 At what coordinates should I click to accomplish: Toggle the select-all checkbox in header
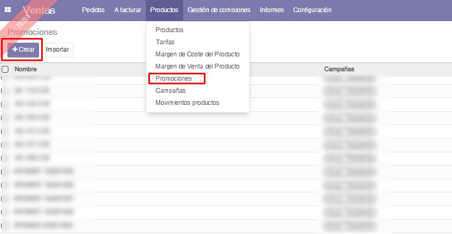tap(5, 69)
